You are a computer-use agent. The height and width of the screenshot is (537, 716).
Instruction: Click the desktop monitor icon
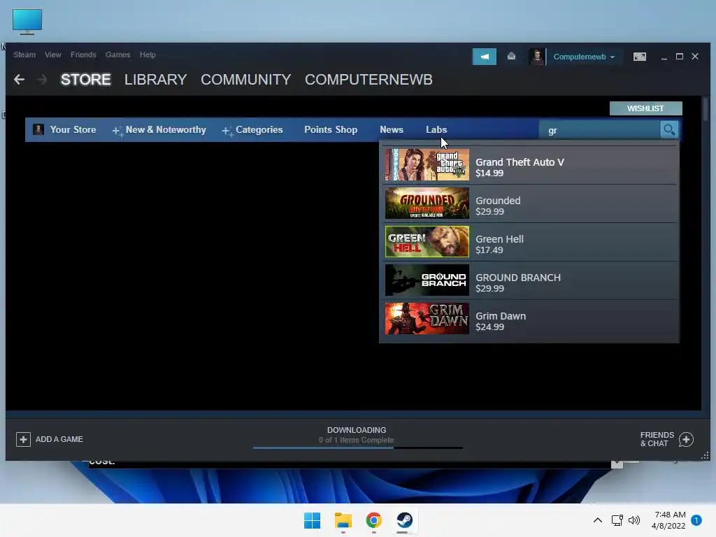coord(27,22)
